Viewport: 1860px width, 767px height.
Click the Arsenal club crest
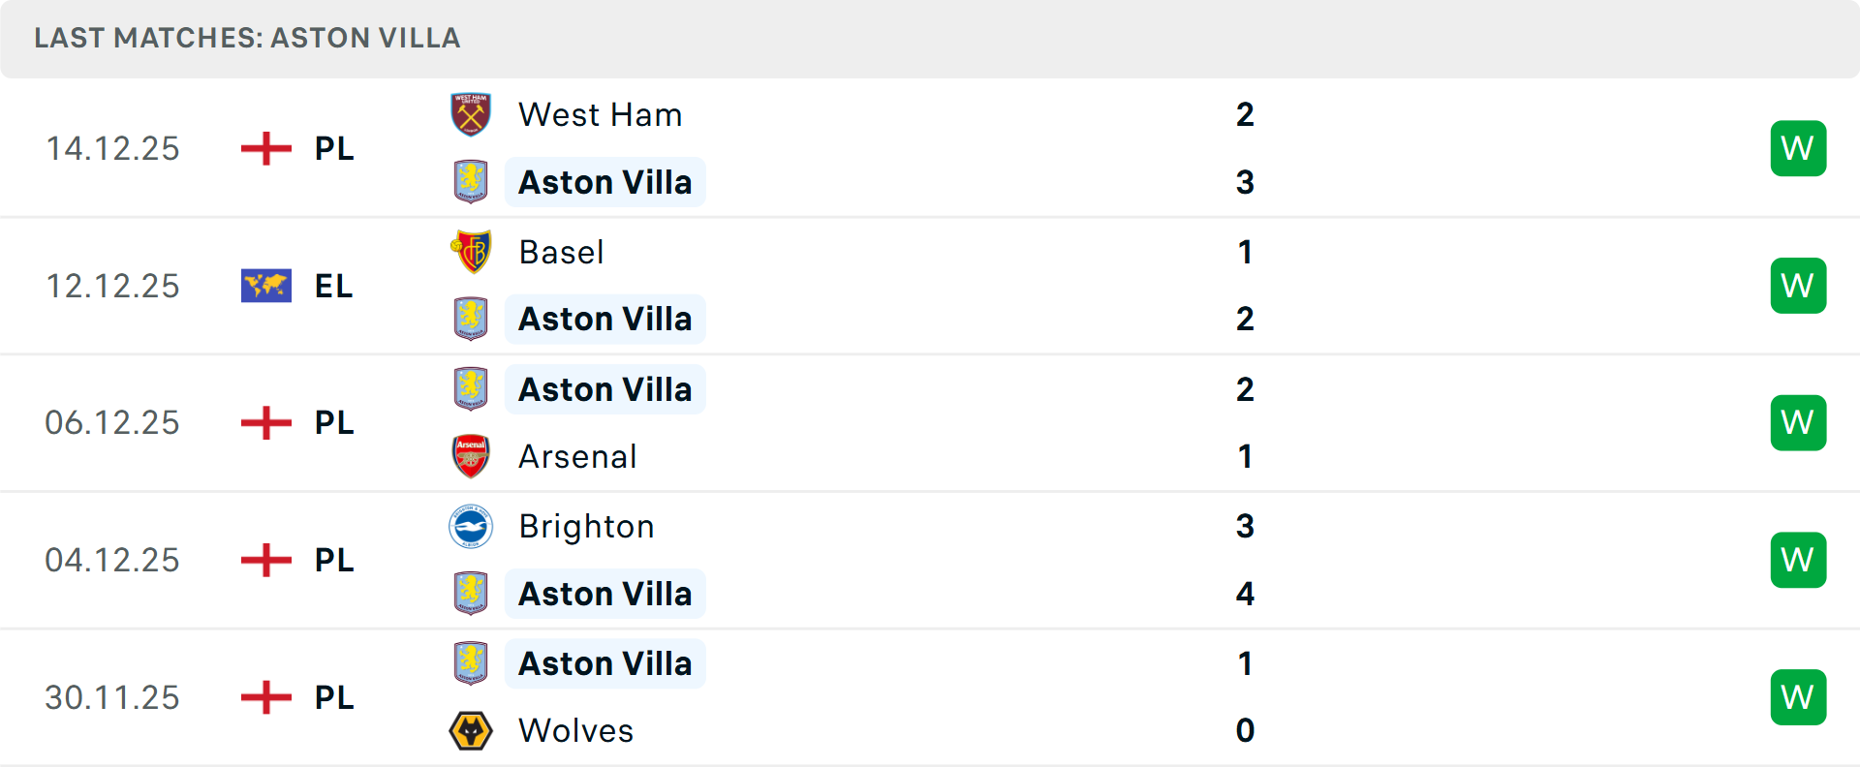pyautogui.click(x=471, y=456)
